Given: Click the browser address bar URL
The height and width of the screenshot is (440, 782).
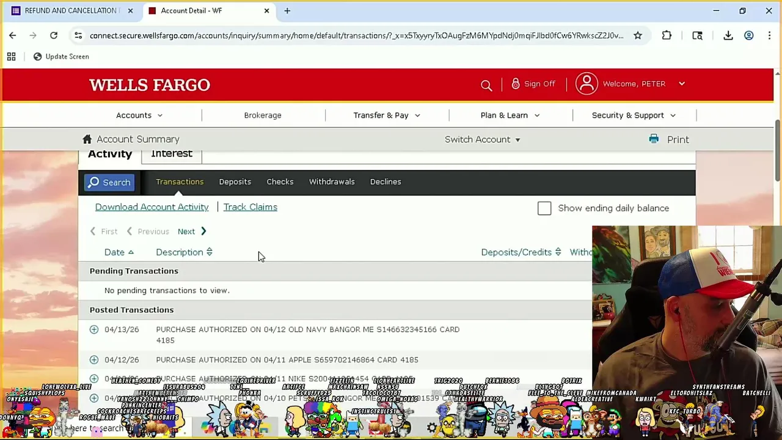Looking at the screenshot, I should pos(357,35).
